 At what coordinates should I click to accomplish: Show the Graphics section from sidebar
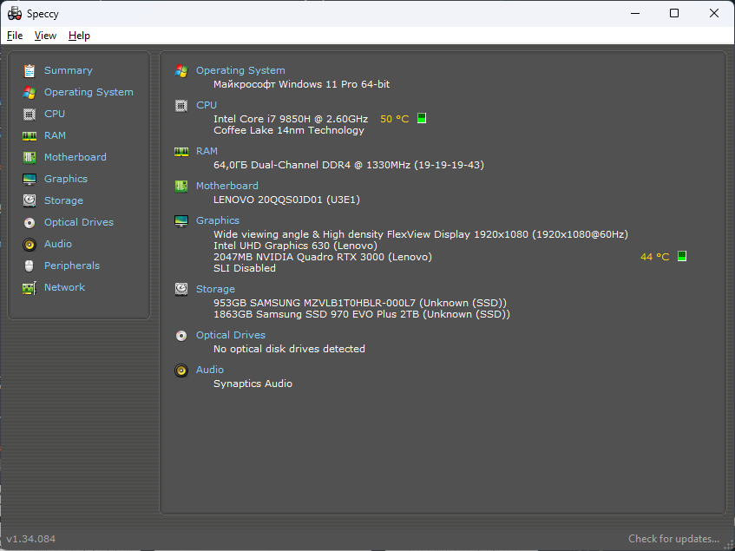pyautogui.click(x=66, y=179)
